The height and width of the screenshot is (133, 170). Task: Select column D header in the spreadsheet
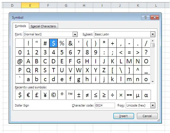tap(12, 5)
